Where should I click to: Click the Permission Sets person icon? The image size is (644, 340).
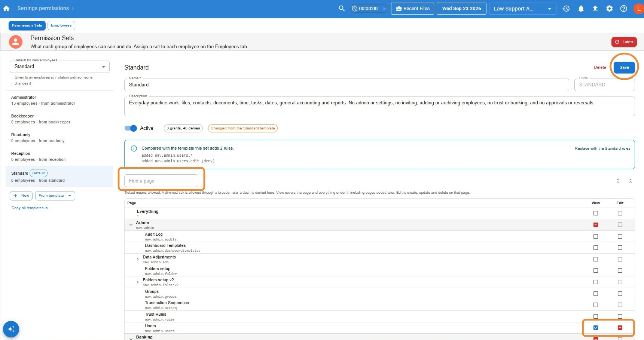pyautogui.click(x=16, y=42)
